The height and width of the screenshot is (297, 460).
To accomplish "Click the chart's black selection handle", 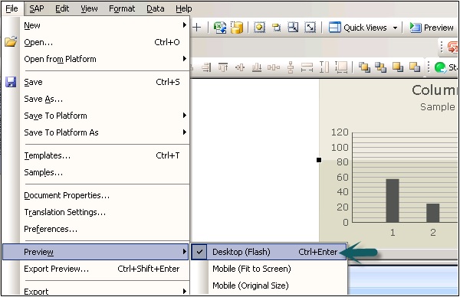I will pyautogui.click(x=319, y=160).
